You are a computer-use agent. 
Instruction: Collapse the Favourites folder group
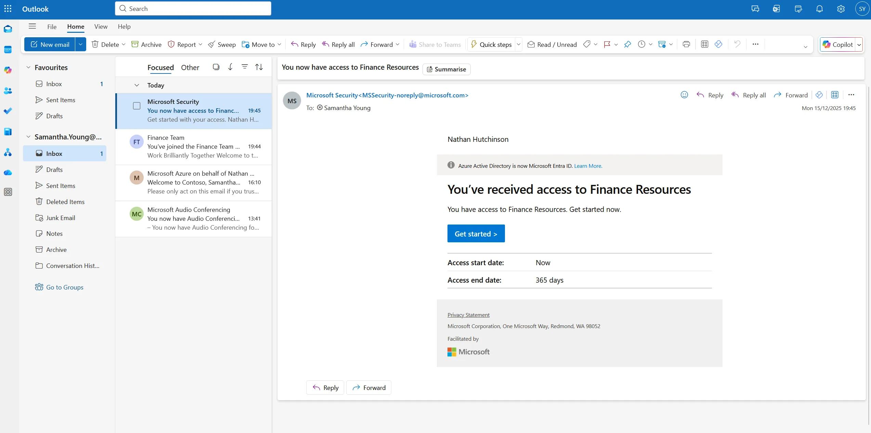(x=28, y=67)
